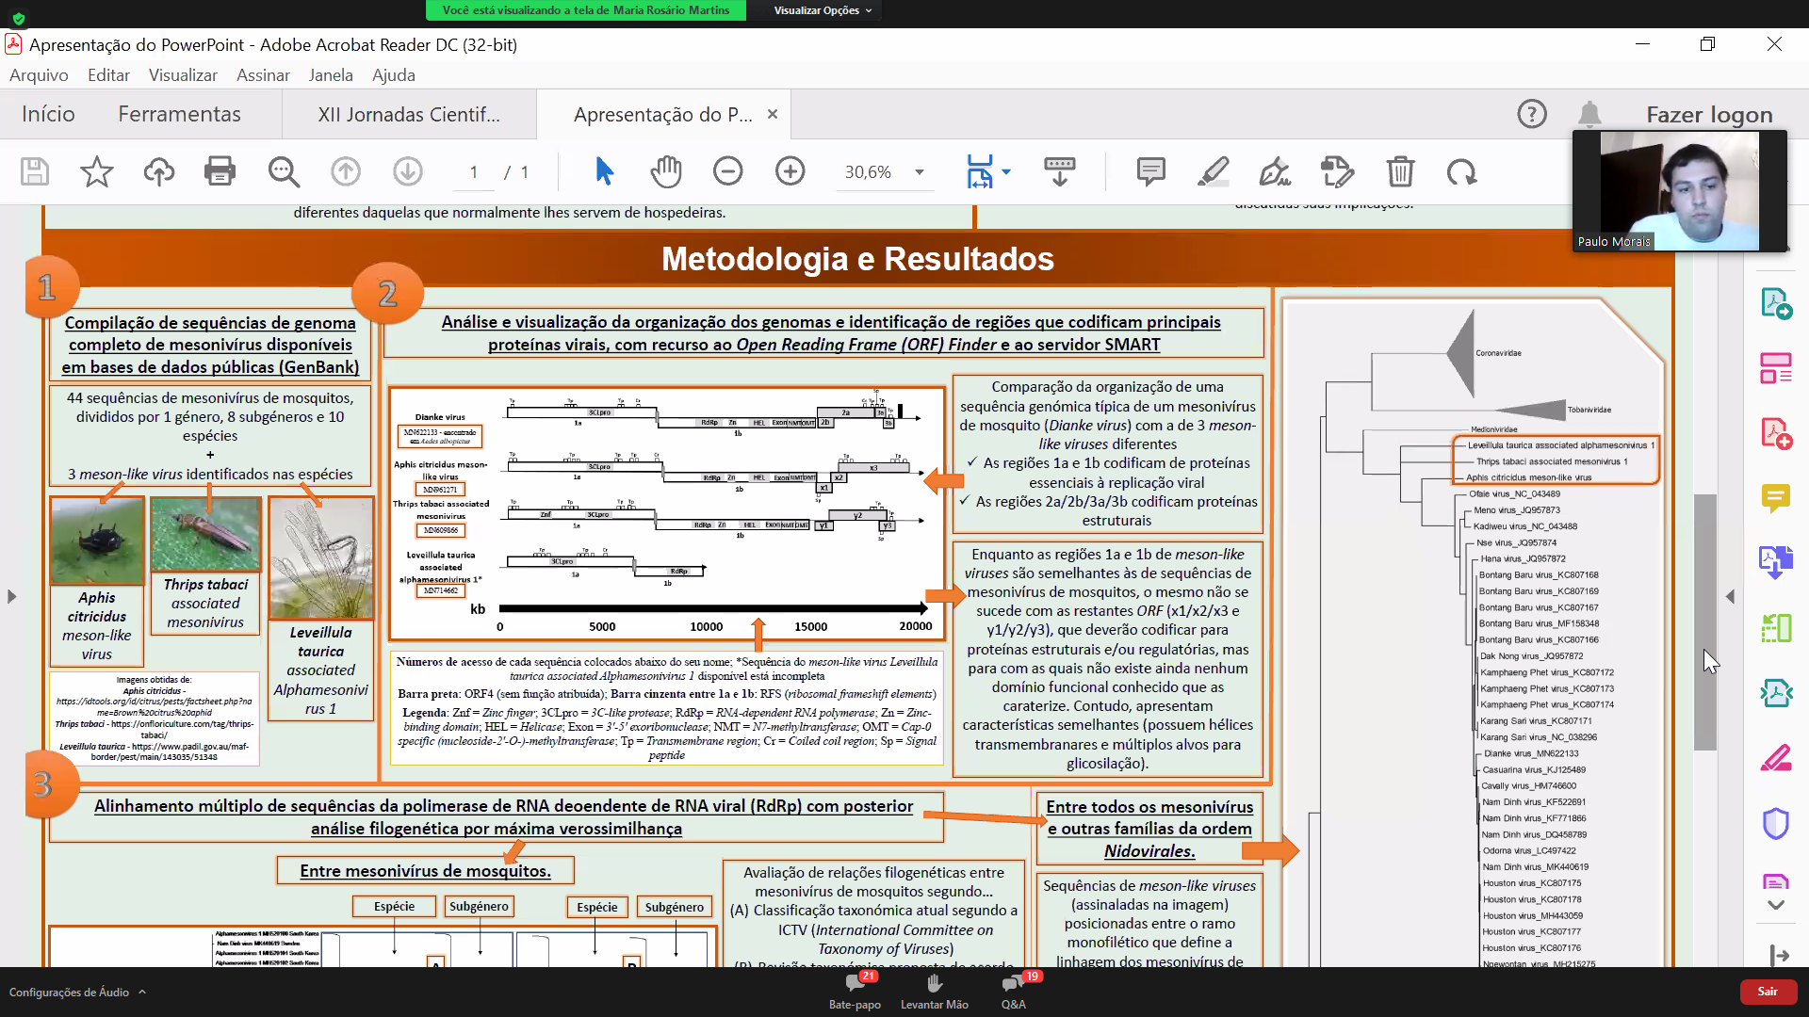Click the zoom out minus icon
The height and width of the screenshot is (1017, 1809).
pyautogui.click(x=727, y=171)
